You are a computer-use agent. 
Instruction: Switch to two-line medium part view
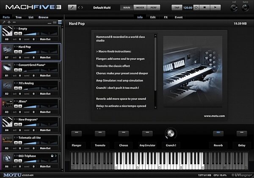55,23
